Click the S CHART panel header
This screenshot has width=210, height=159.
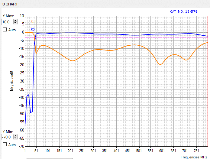pyautogui.click(x=10, y=5)
